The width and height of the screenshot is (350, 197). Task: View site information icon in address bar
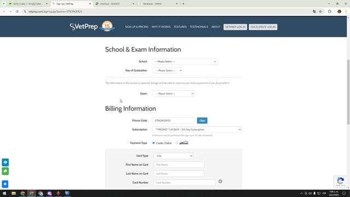(x=25, y=11)
